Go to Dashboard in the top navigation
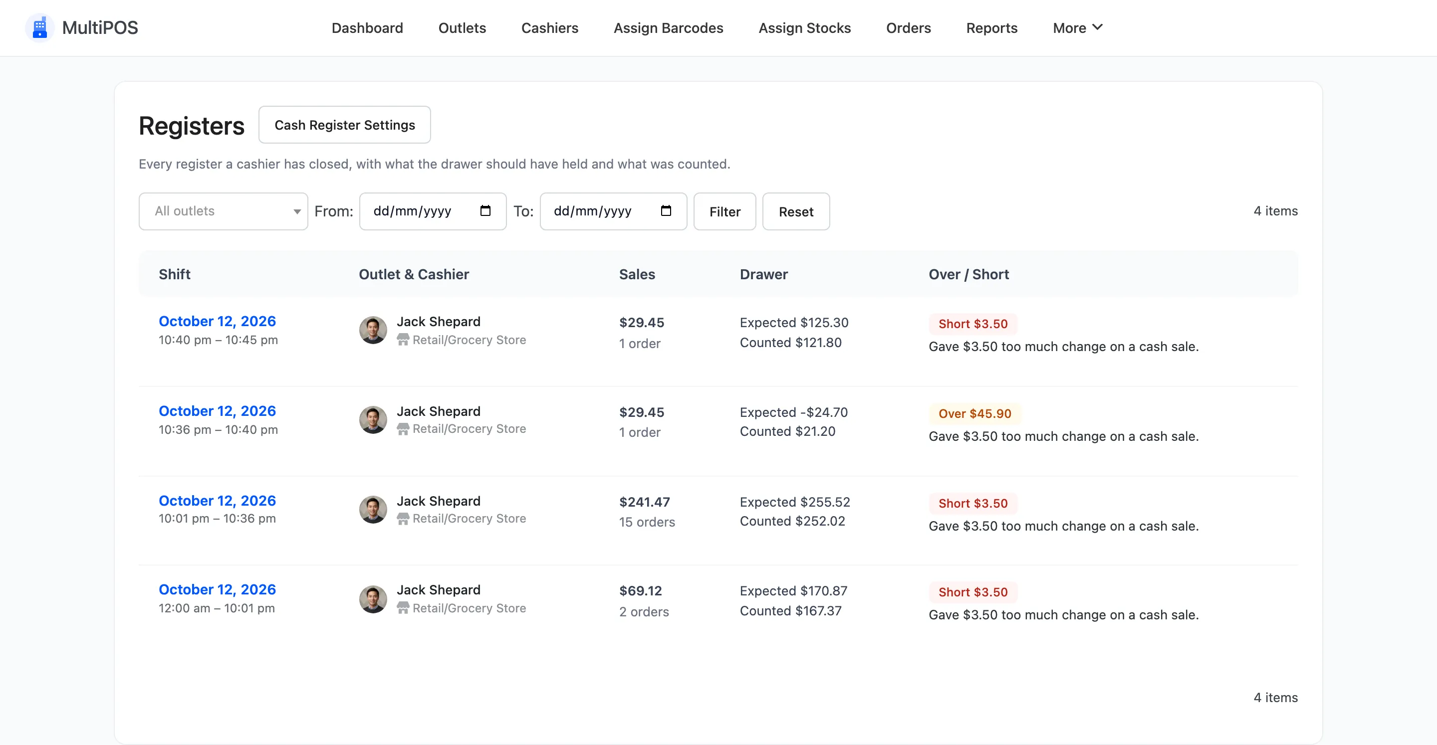This screenshot has height=745, width=1437. pos(367,28)
